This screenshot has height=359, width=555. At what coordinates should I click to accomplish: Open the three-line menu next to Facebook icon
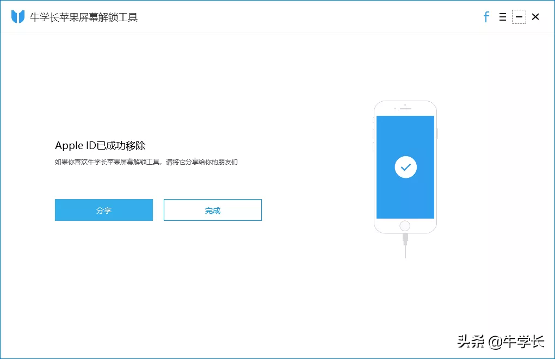[x=502, y=17]
